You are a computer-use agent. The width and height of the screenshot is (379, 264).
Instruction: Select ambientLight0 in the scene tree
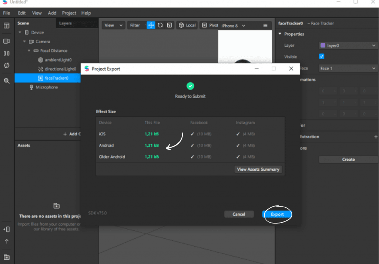pyautogui.click(x=58, y=60)
